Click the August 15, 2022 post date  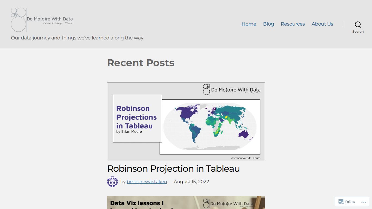pos(191,182)
